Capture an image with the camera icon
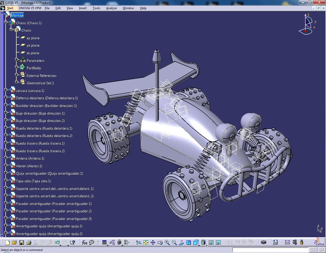This screenshot has width=326, height=253. pos(264,243)
